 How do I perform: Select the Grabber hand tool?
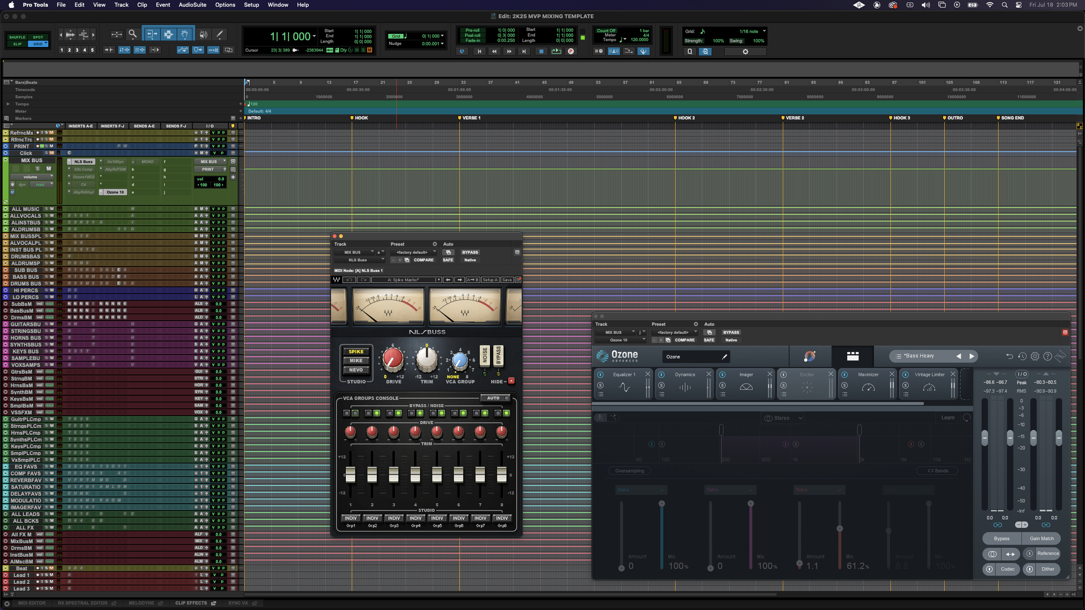click(185, 34)
